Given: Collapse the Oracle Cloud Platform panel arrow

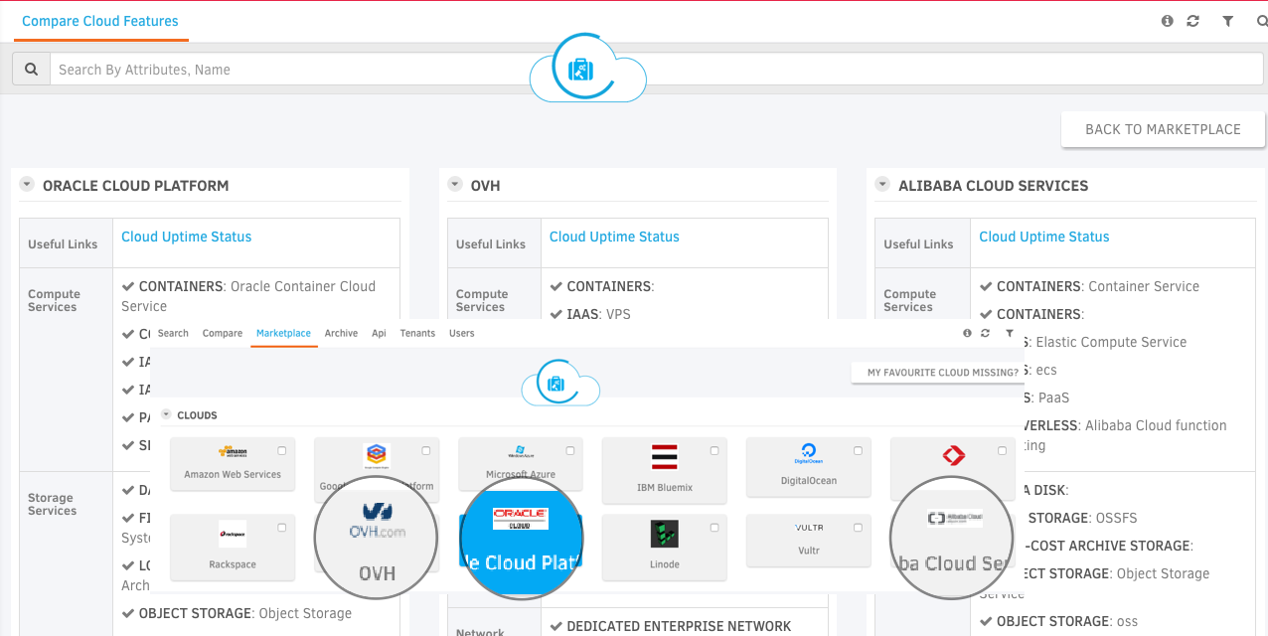Looking at the screenshot, I should click(27, 185).
